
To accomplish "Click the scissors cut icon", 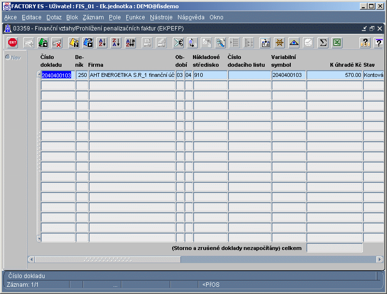I will pos(178,43).
